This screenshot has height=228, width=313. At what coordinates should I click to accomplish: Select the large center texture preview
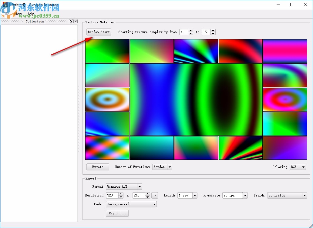click(196, 99)
